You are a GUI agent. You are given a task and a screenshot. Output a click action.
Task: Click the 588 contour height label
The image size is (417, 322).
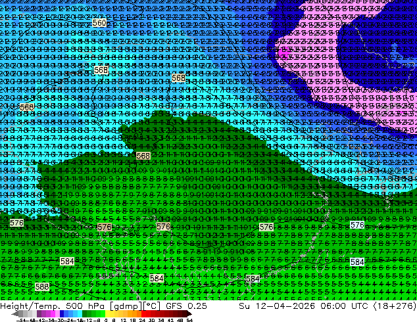pyautogui.click(x=41, y=287)
